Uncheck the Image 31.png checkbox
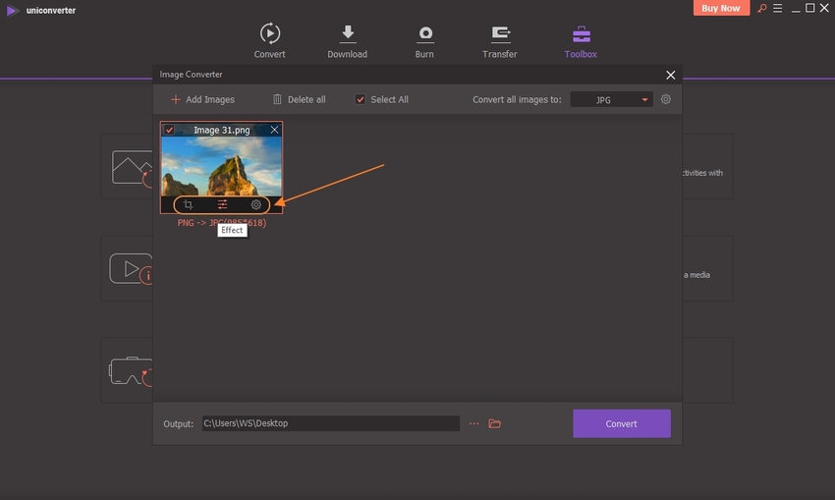835x500 pixels. (x=170, y=130)
